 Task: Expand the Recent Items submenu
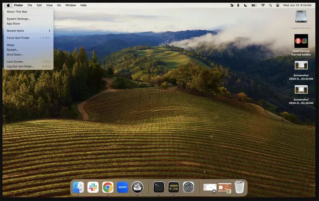point(28,31)
